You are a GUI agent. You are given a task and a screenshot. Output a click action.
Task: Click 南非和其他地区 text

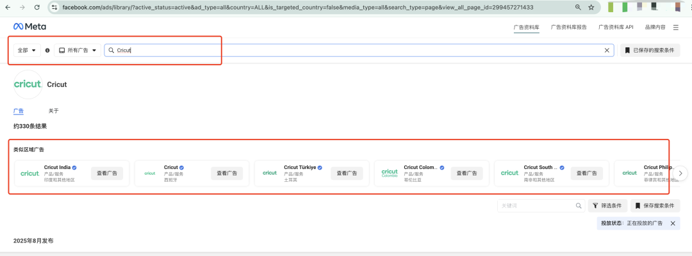tap(539, 180)
